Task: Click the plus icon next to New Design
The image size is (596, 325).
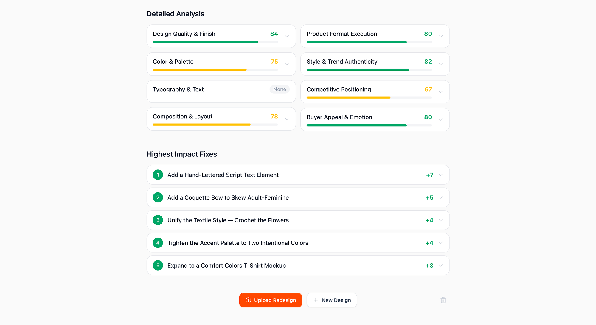Action: coord(315,300)
